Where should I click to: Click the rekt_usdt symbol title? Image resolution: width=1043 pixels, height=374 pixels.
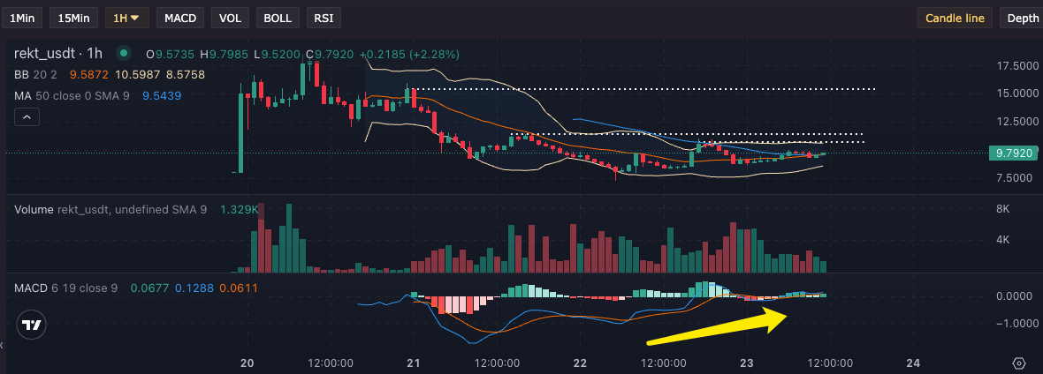[58, 54]
